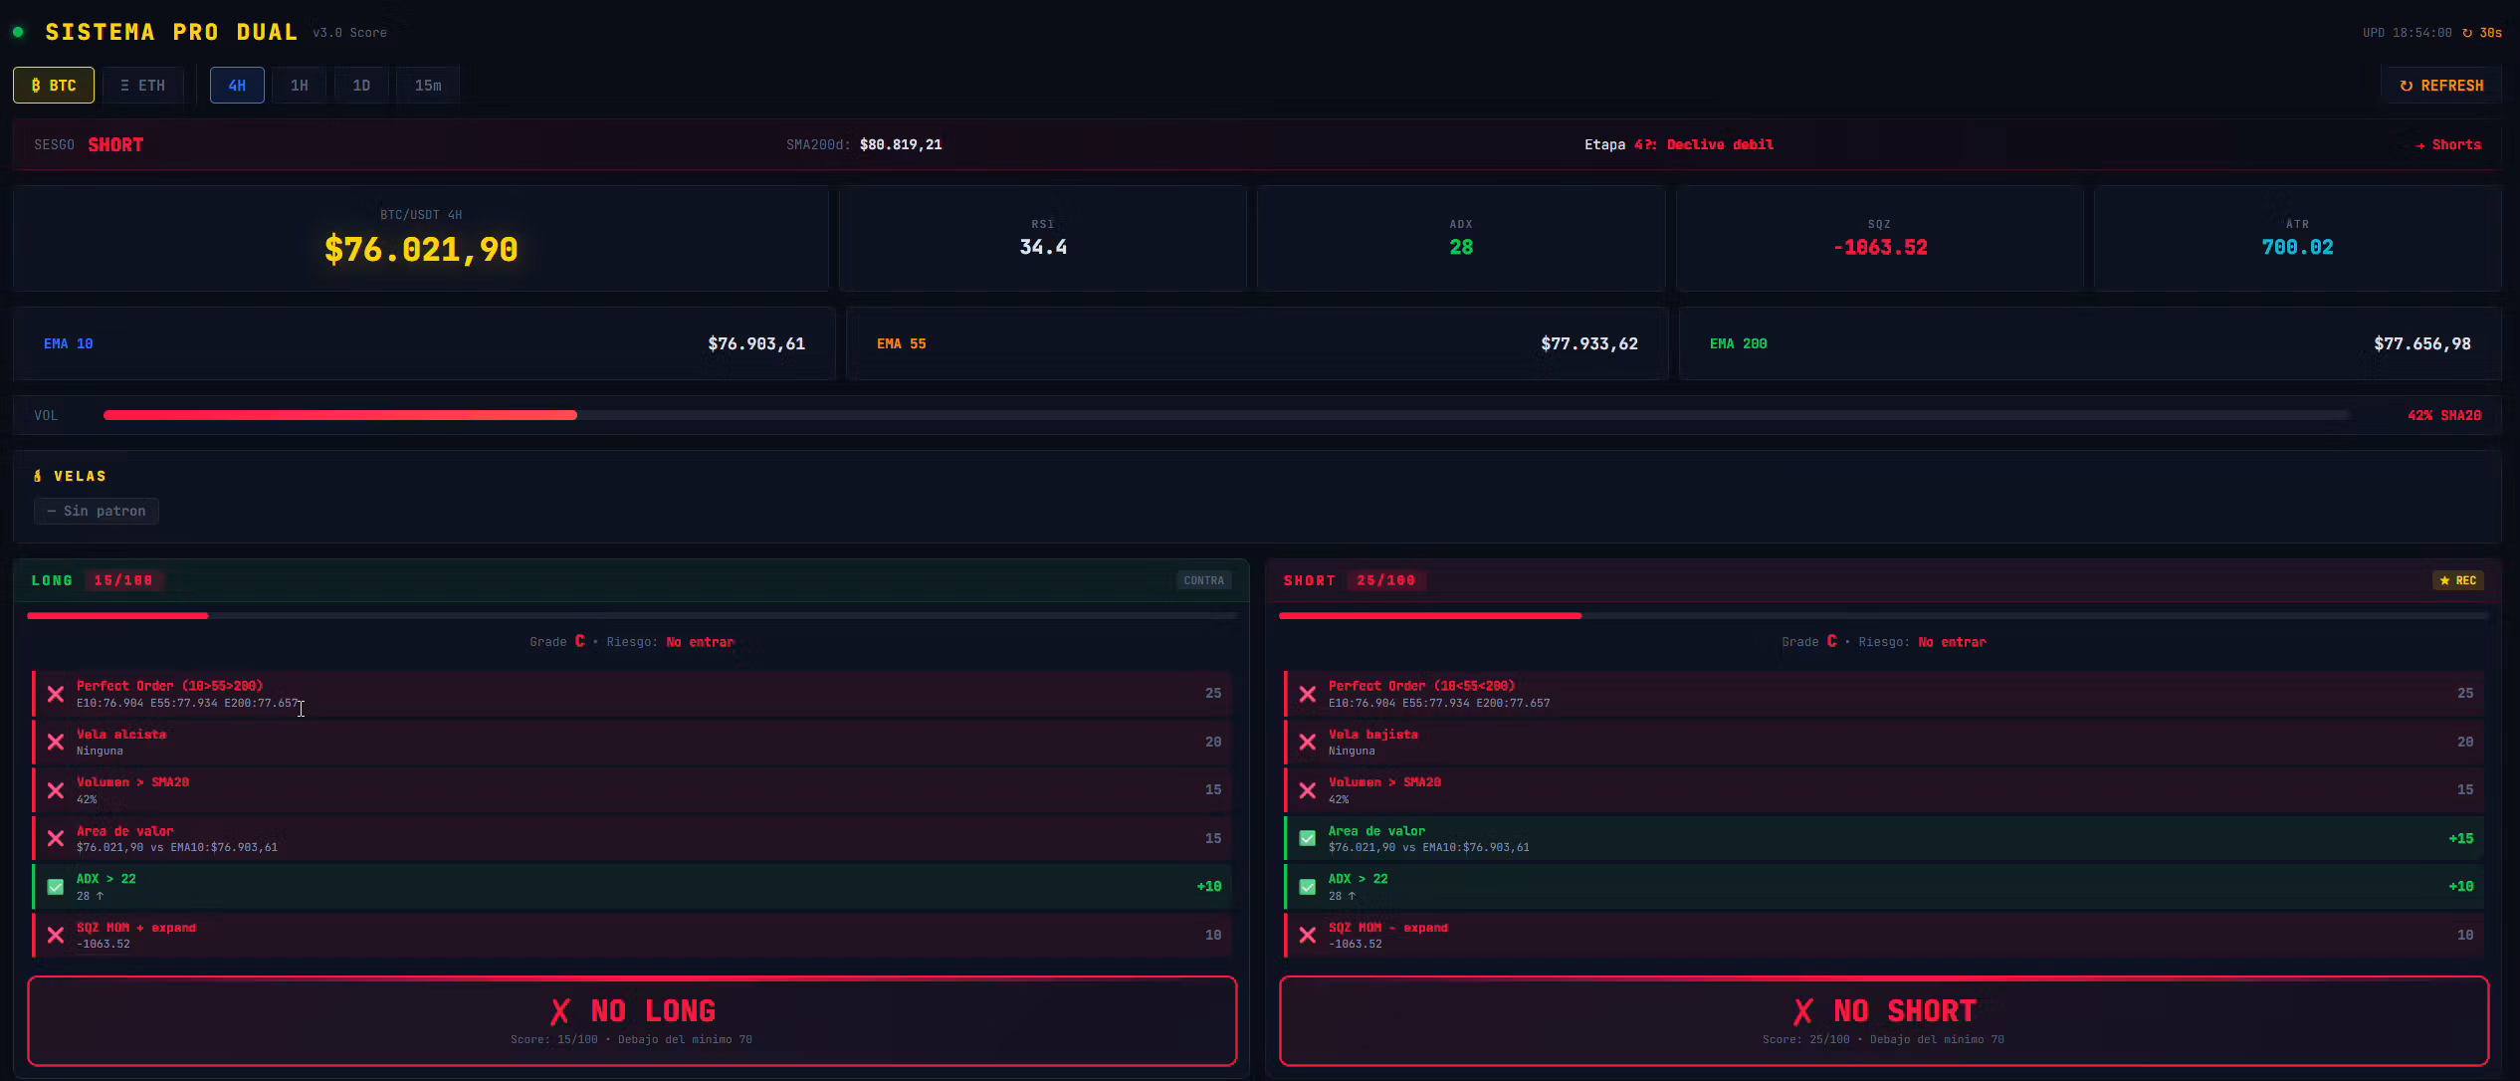Click the NO LONG verdict box
Viewport: 2520px width, 1081px height.
tap(632, 1021)
